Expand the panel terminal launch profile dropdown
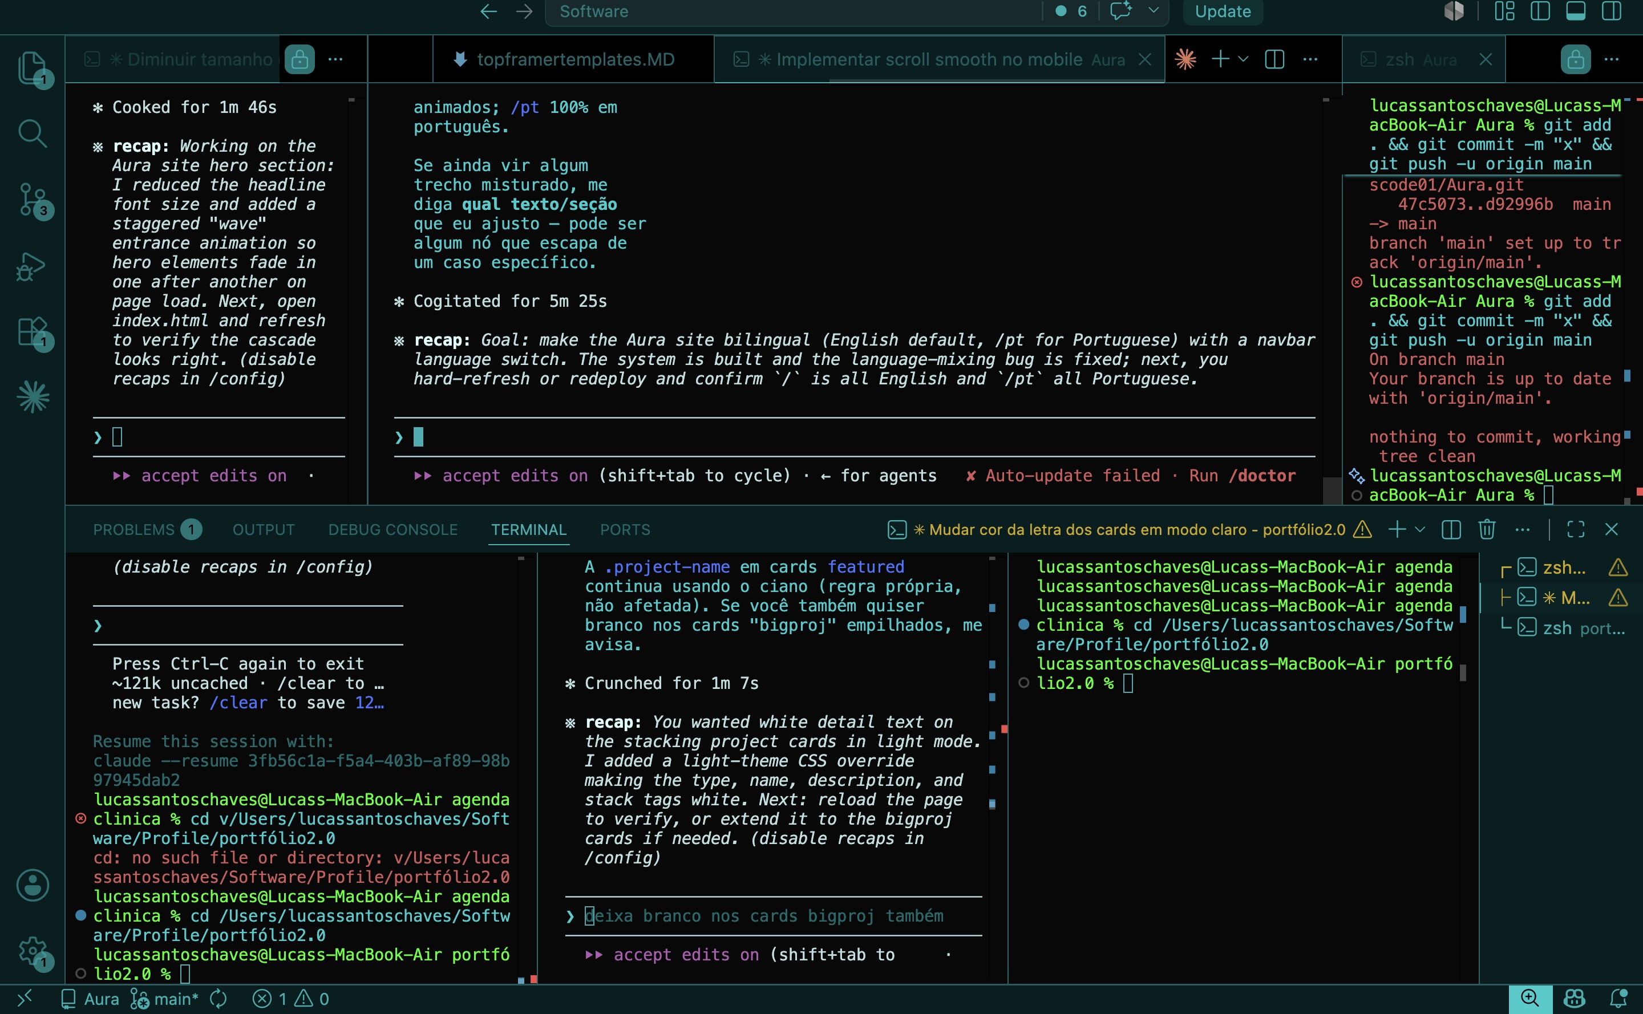The height and width of the screenshot is (1014, 1643). pyautogui.click(x=1421, y=530)
